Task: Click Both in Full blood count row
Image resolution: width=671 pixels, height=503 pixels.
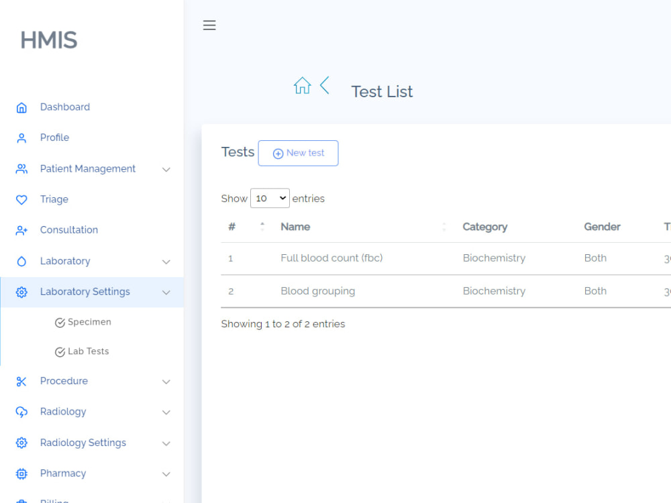Action: pyautogui.click(x=595, y=258)
